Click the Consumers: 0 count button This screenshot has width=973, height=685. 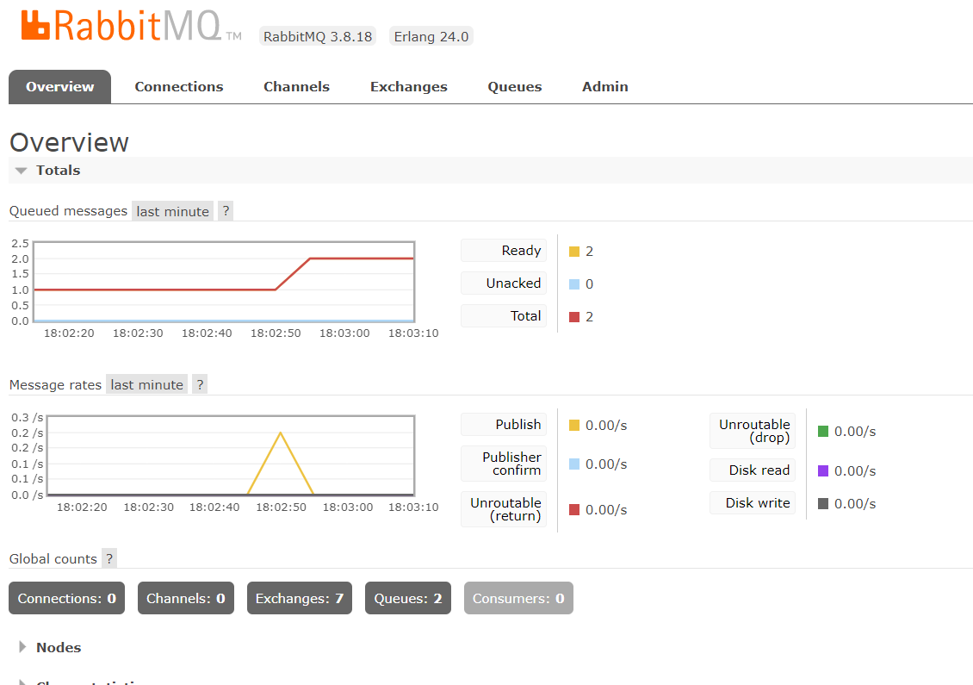pos(518,598)
